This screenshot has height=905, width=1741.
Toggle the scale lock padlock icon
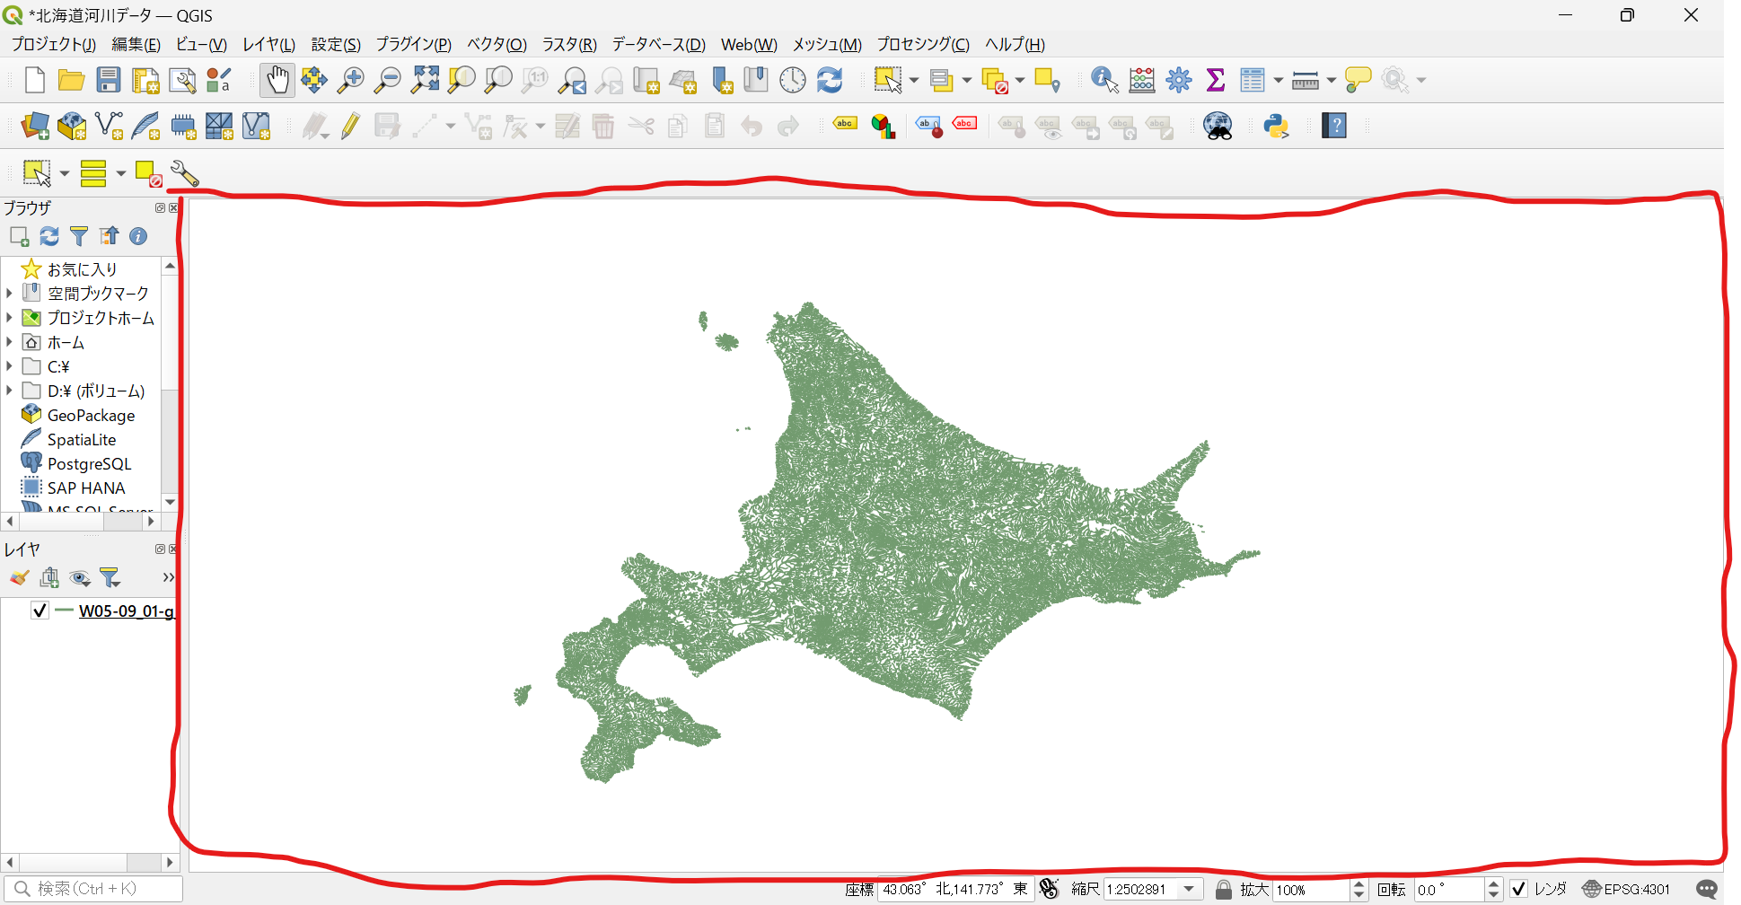click(1223, 889)
